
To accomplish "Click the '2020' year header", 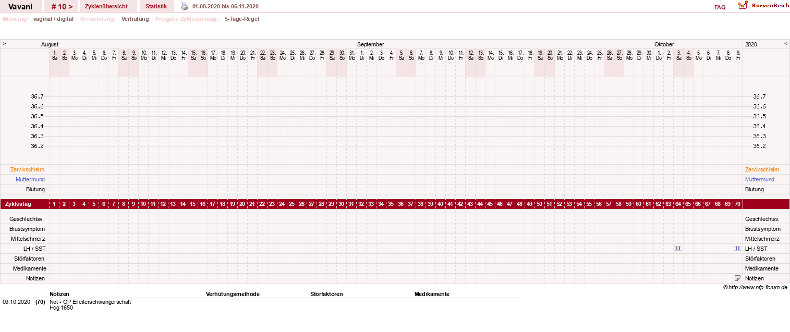I will (x=751, y=44).
